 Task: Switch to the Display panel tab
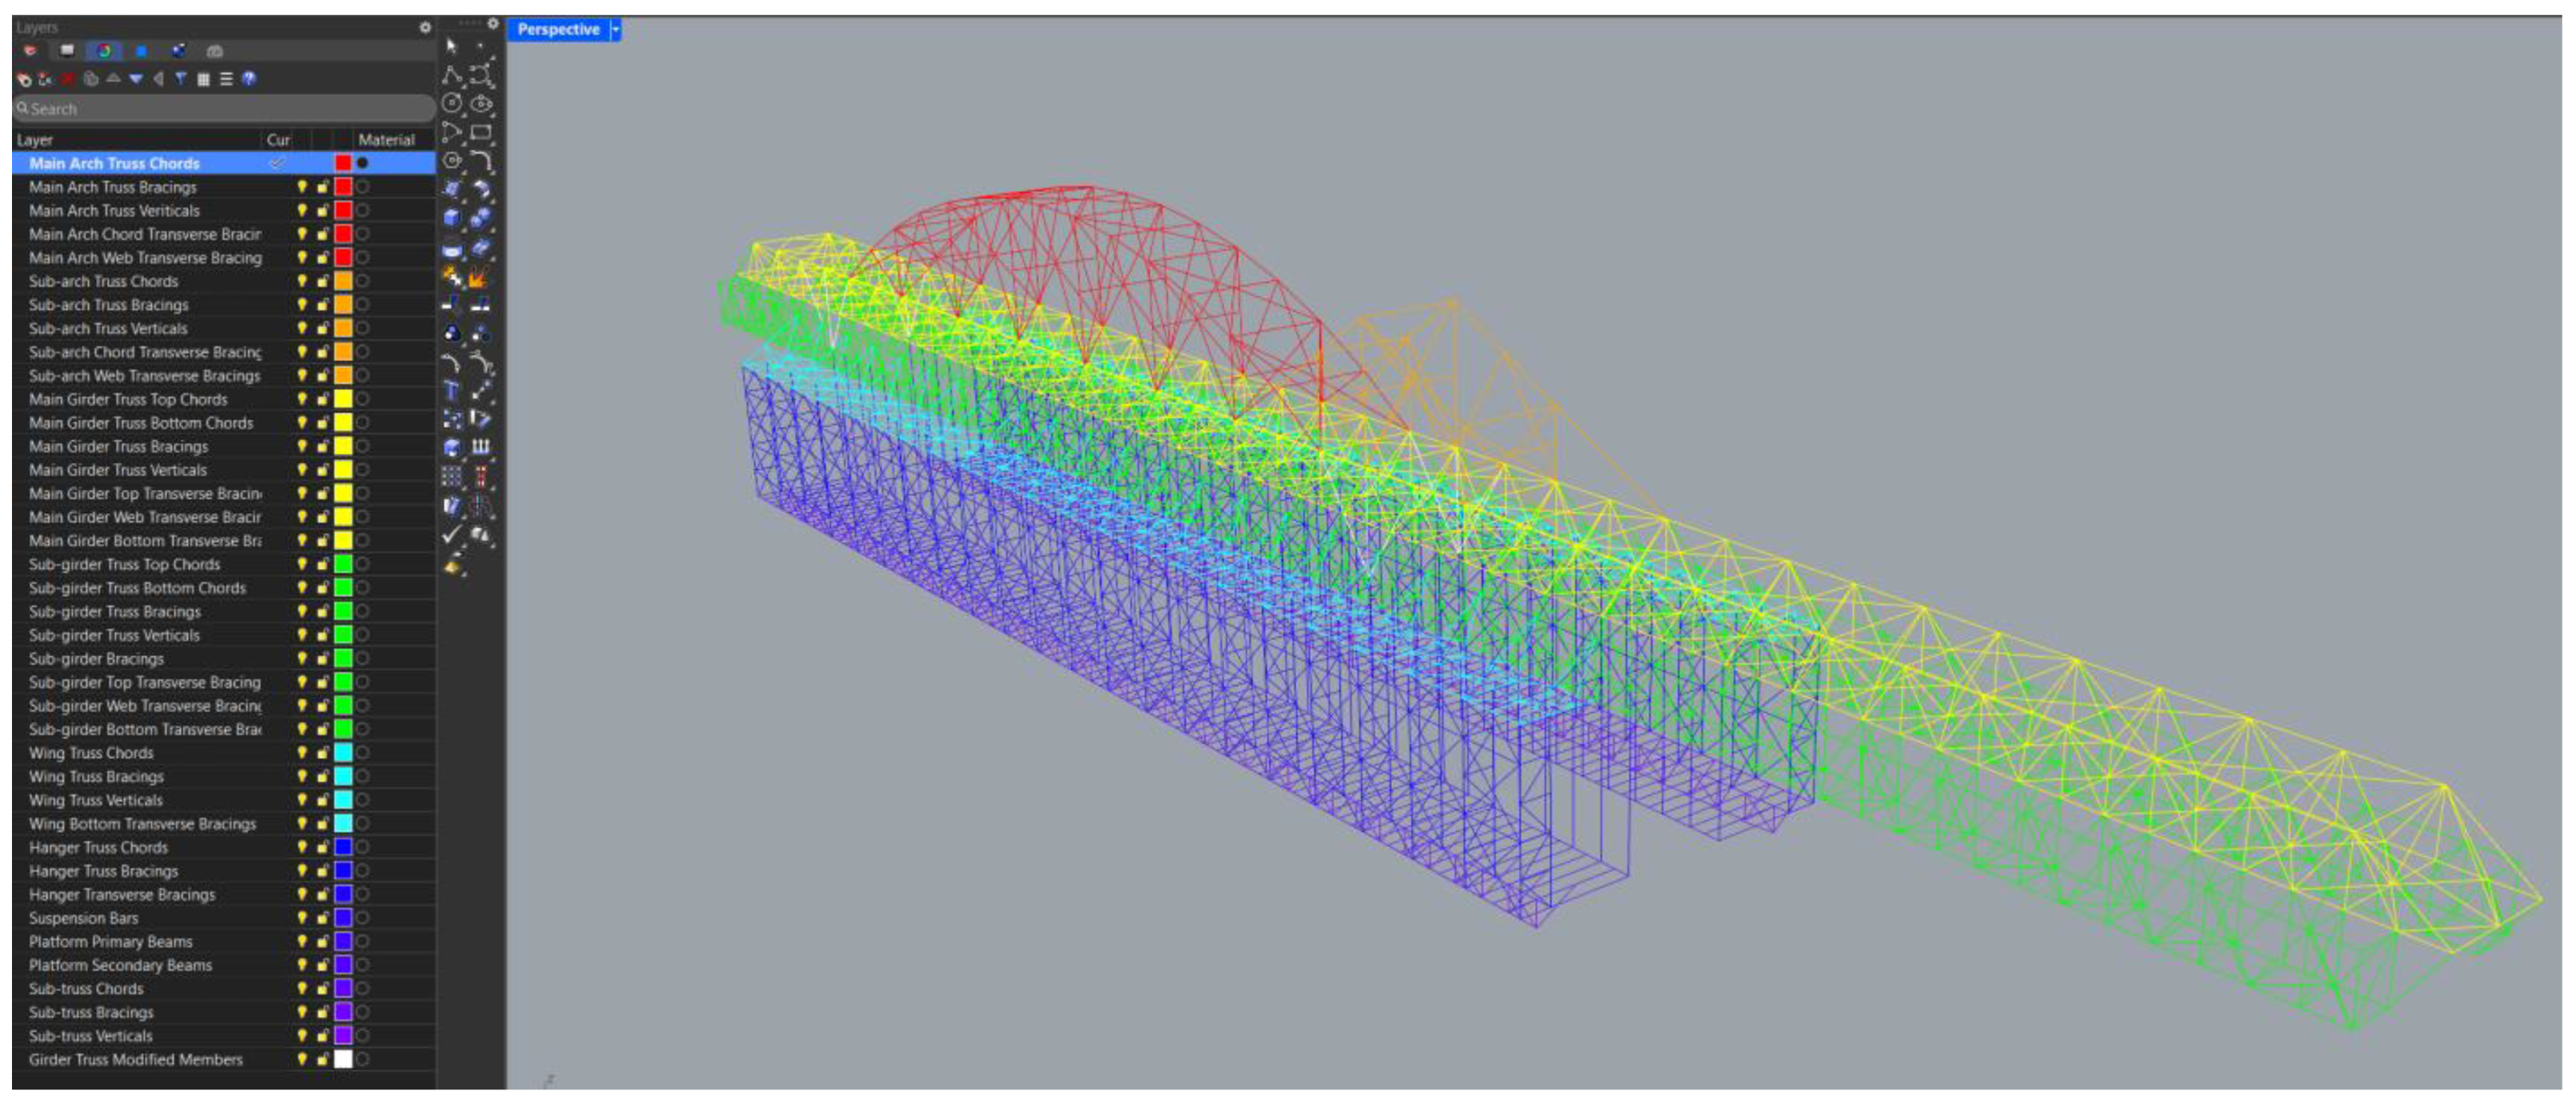coord(68,51)
